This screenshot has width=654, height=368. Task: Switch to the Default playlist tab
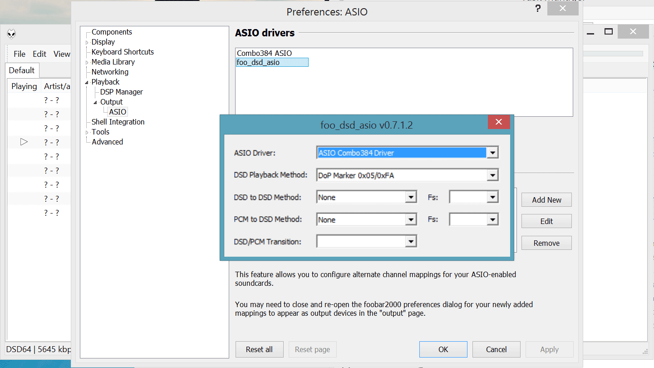point(22,70)
